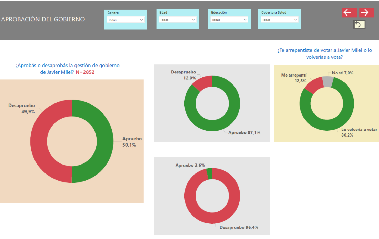
Task: Click the 'Lo volvería a votar 80,2%' label
Action: [359, 132]
